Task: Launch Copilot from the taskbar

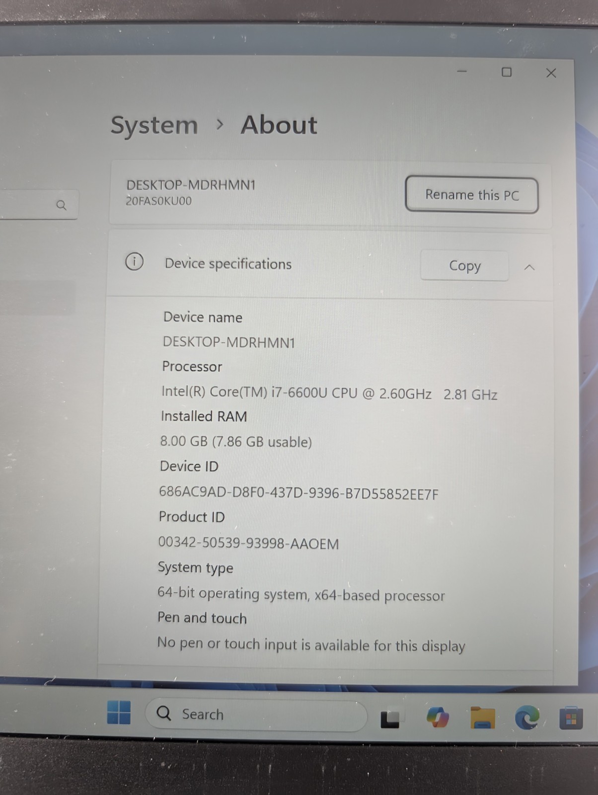Action: [438, 717]
